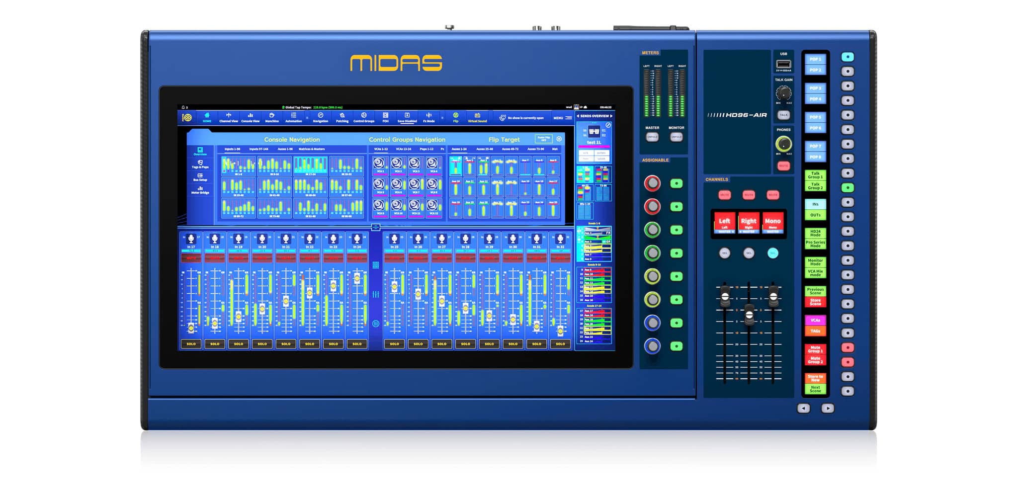Viewport: 1018px width, 497px height.
Task: Open Tags & Pops in sidebar
Action: click(x=200, y=165)
